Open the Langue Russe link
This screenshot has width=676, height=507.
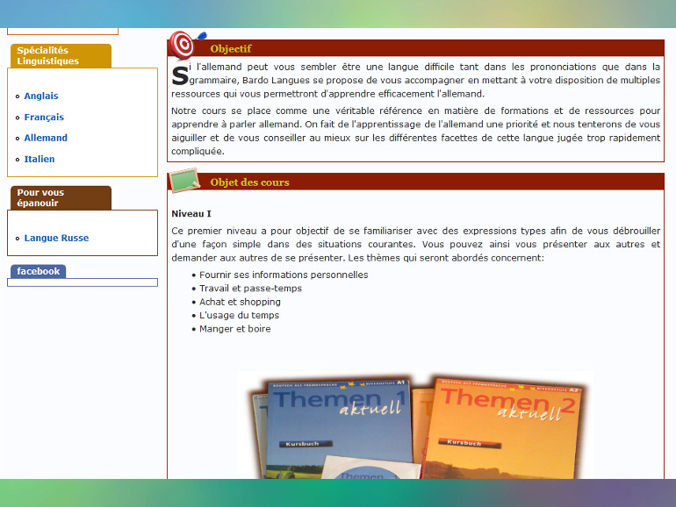(x=56, y=238)
